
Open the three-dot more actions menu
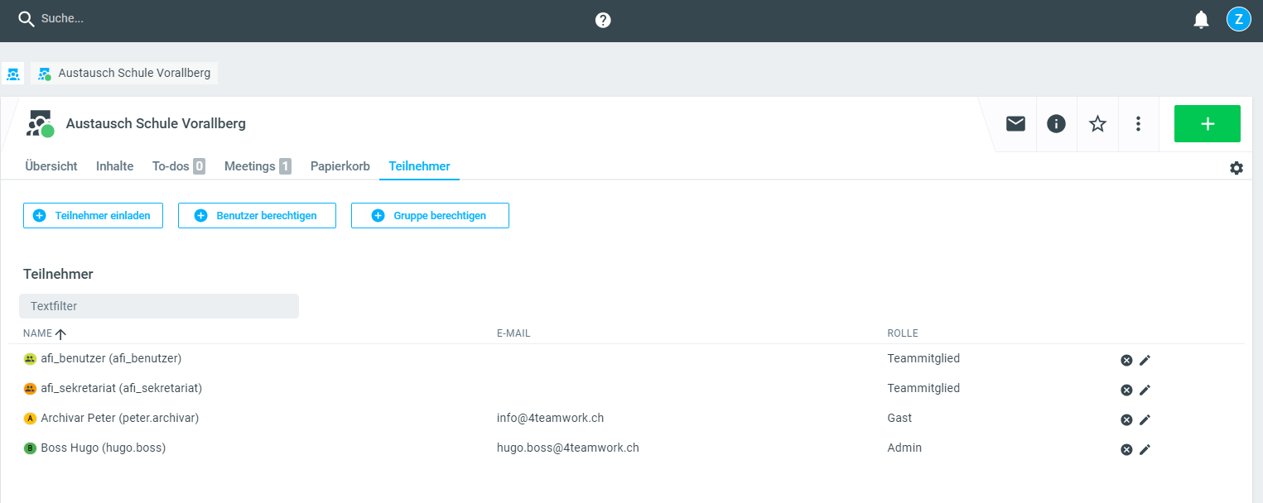[1138, 124]
